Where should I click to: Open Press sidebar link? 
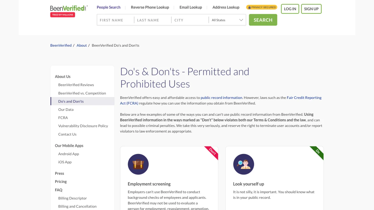pyautogui.click(x=60, y=173)
